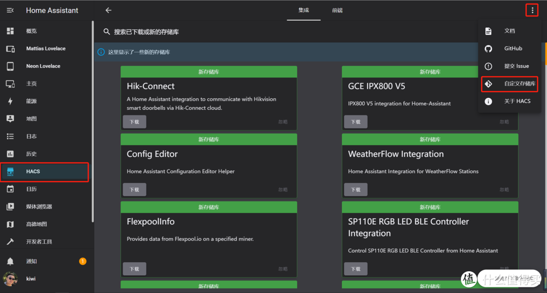Switch to the 前端 tab
The image size is (547, 293).
(337, 11)
